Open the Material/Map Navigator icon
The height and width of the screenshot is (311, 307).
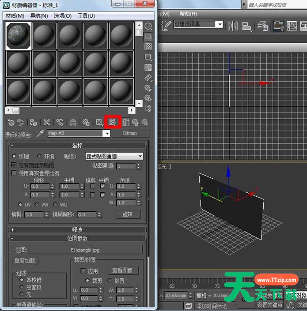pos(148,108)
